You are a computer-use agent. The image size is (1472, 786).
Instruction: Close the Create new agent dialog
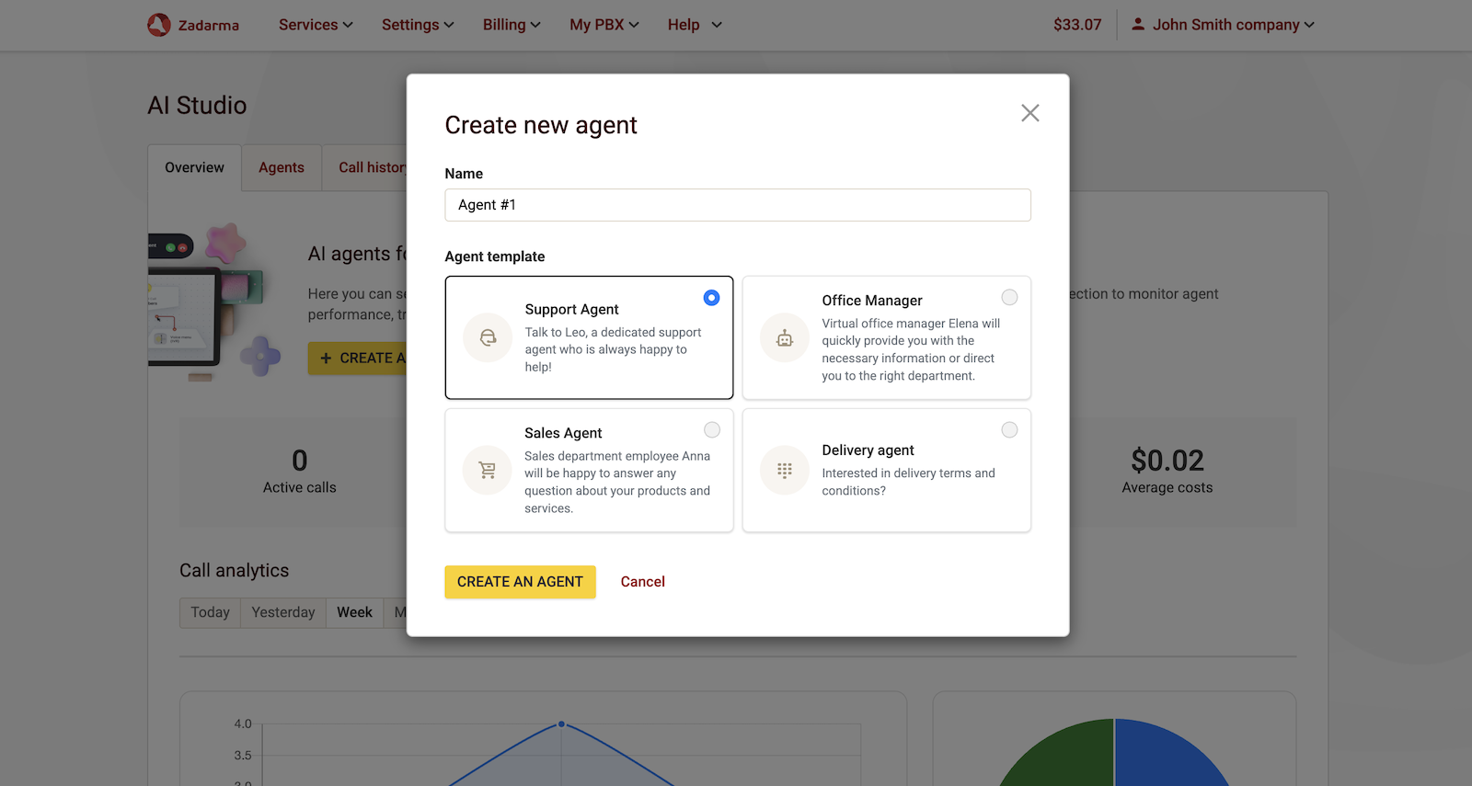coord(1029,113)
